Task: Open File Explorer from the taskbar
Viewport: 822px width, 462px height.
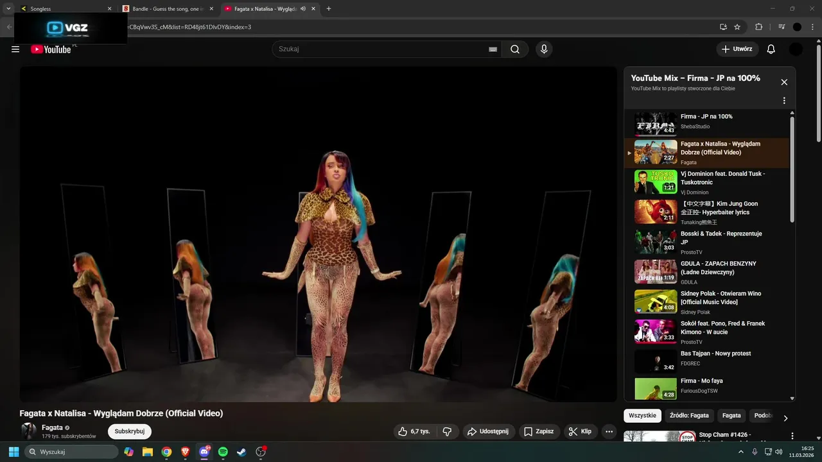Action: click(x=148, y=452)
